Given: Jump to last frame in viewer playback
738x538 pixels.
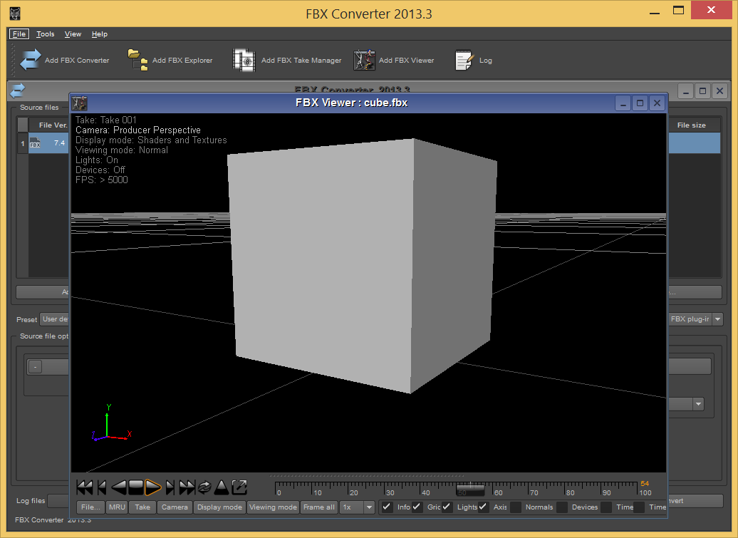Looking at the screenshot, I should coord(187,487).
